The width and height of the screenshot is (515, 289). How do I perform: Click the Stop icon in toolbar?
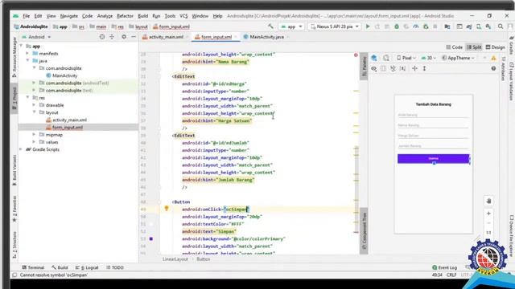[435, 26]
